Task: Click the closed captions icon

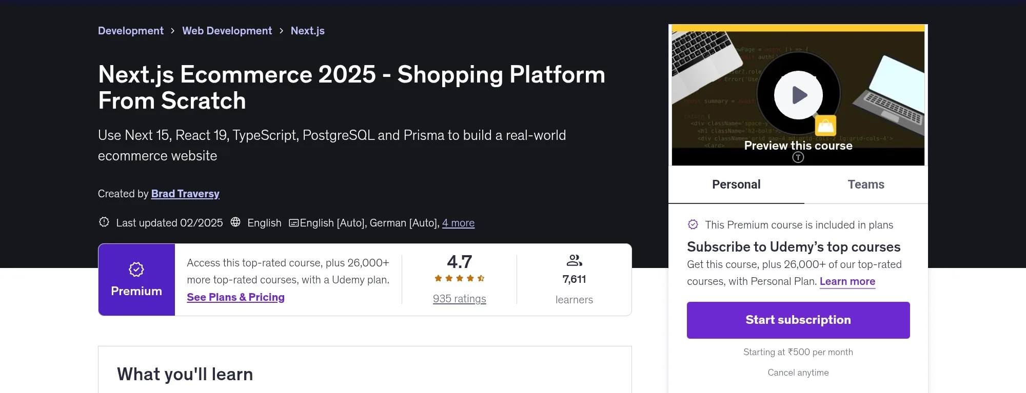Action: pos(293,223)
